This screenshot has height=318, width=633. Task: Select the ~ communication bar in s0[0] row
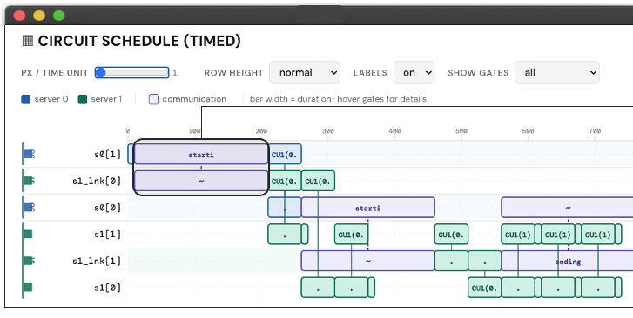(567, 208)
